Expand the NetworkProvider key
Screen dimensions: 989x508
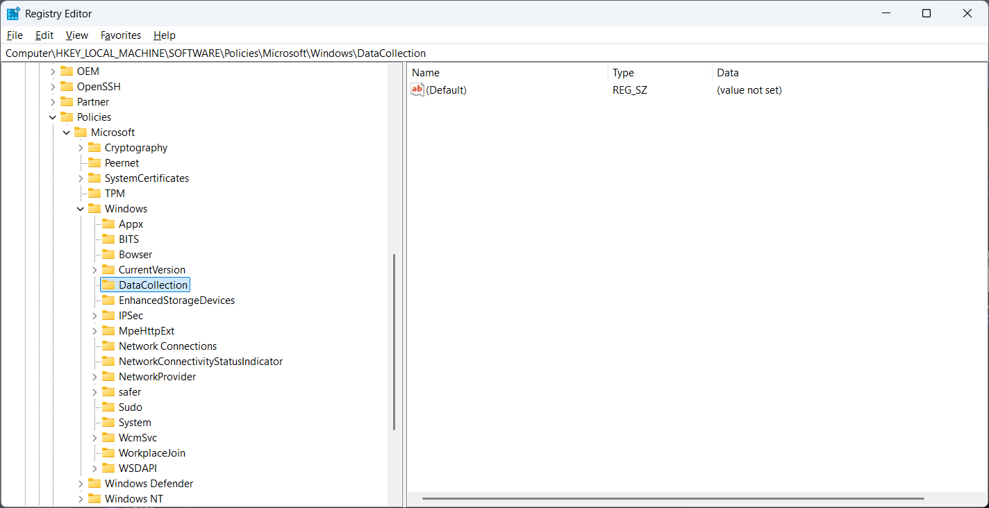tap(94, 377)
